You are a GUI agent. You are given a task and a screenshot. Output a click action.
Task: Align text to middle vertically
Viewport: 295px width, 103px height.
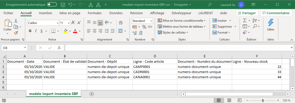pos(95,23)
